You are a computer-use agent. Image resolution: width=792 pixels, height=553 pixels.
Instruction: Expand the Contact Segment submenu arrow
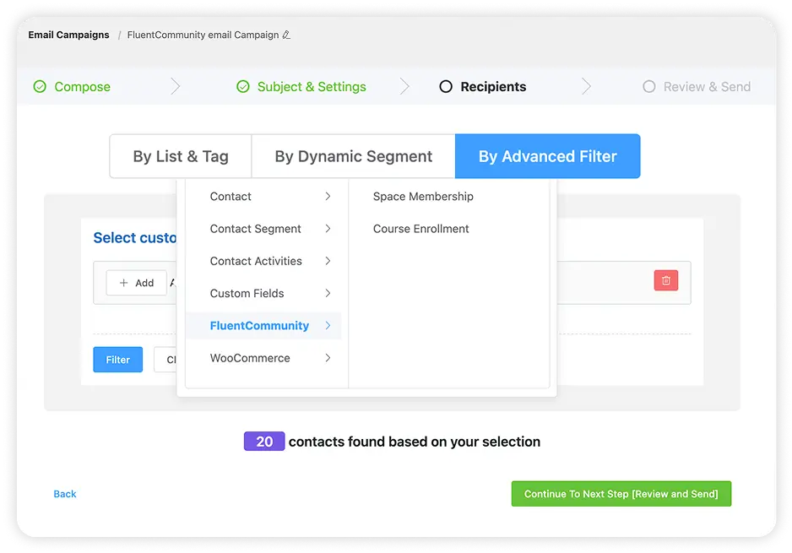tap(328, 228)
